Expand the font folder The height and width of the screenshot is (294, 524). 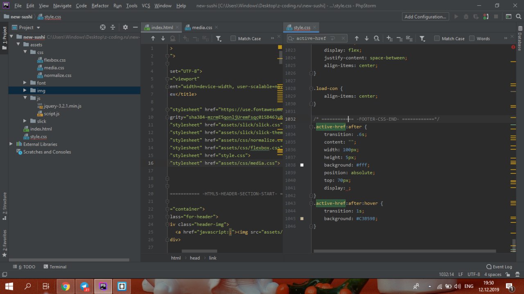pyautogui.click(x=25, y=83)
